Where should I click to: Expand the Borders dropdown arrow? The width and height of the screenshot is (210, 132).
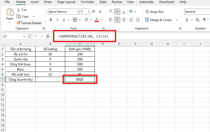[x=80, y=20]
